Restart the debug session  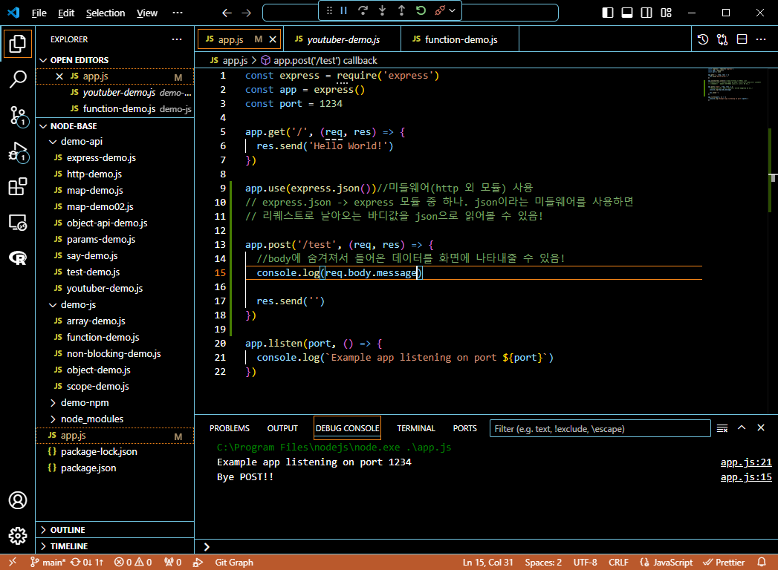pyautogui.click(x=421, y=10)
